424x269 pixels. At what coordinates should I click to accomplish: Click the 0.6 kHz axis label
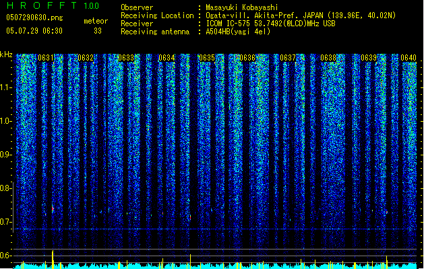[5, 256]
